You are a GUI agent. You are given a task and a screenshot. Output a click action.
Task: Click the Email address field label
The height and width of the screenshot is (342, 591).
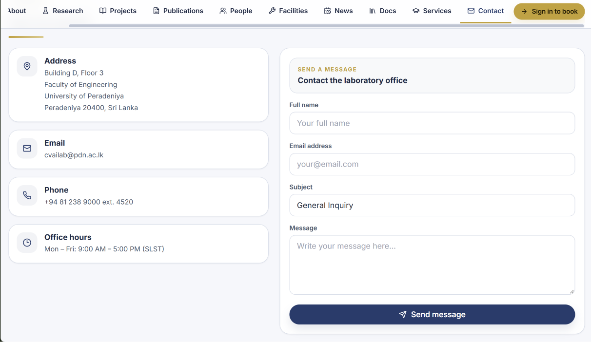pyautogui.click(x=311, y=146)
